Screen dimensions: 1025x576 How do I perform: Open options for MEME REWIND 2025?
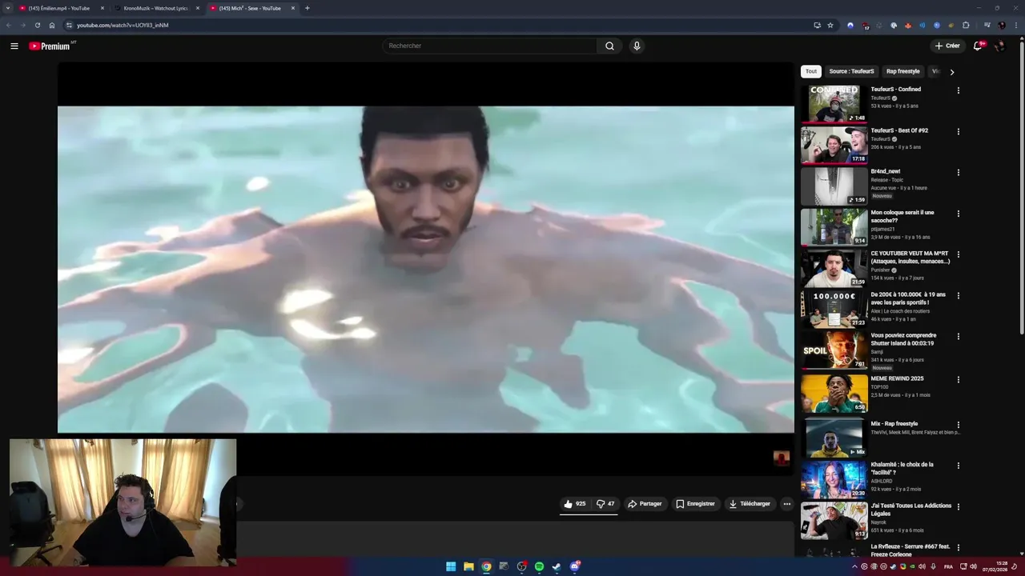[958, 379]
